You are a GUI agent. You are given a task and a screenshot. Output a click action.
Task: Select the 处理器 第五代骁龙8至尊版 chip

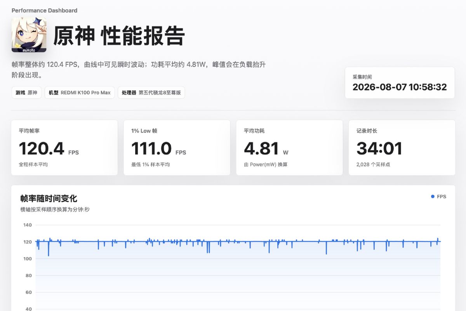tap(151, 93)
